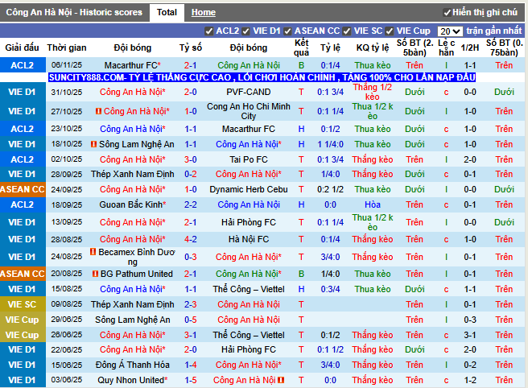
Task: Click VIE Cup league cell on 29/06/25
Action: 23,320
